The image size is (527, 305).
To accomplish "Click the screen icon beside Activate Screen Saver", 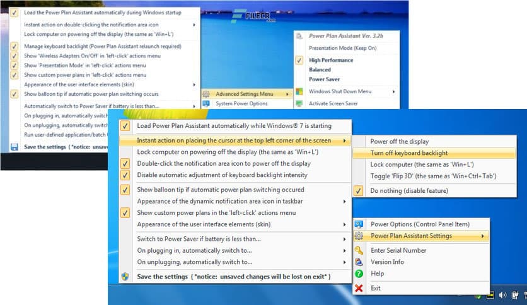I will (299, 103).
